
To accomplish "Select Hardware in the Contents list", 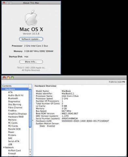I will click(15, 89).
